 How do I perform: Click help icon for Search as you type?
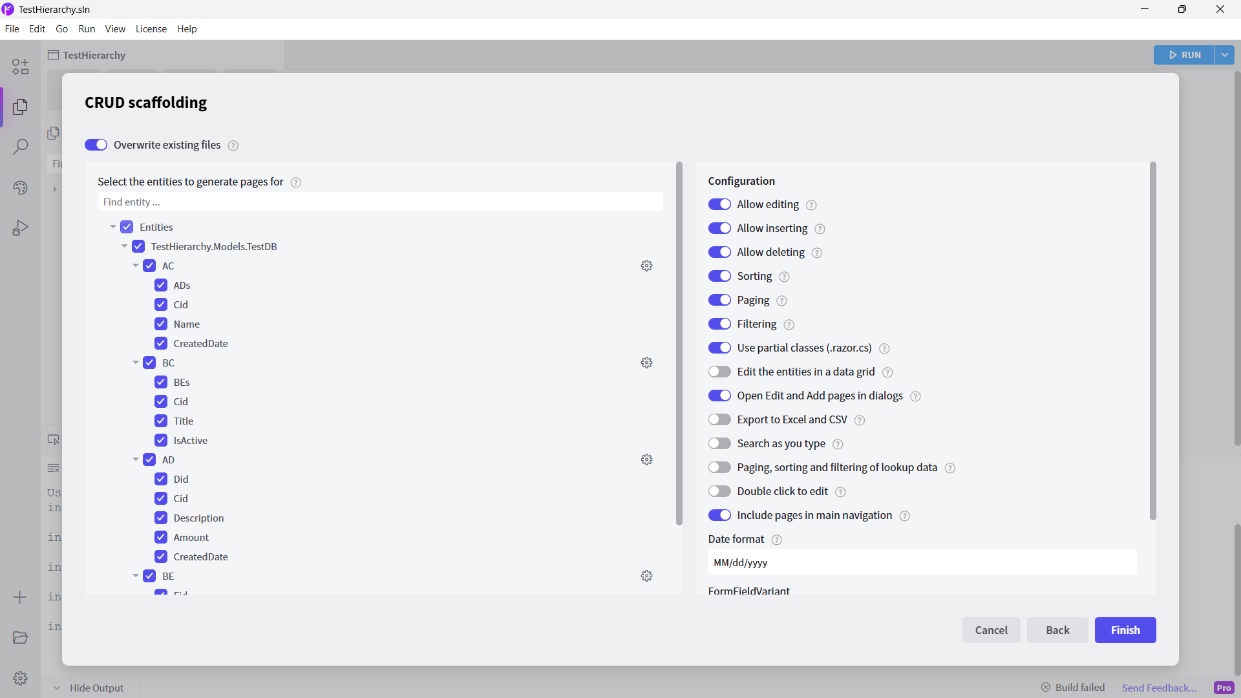click(x=838, y=444)
